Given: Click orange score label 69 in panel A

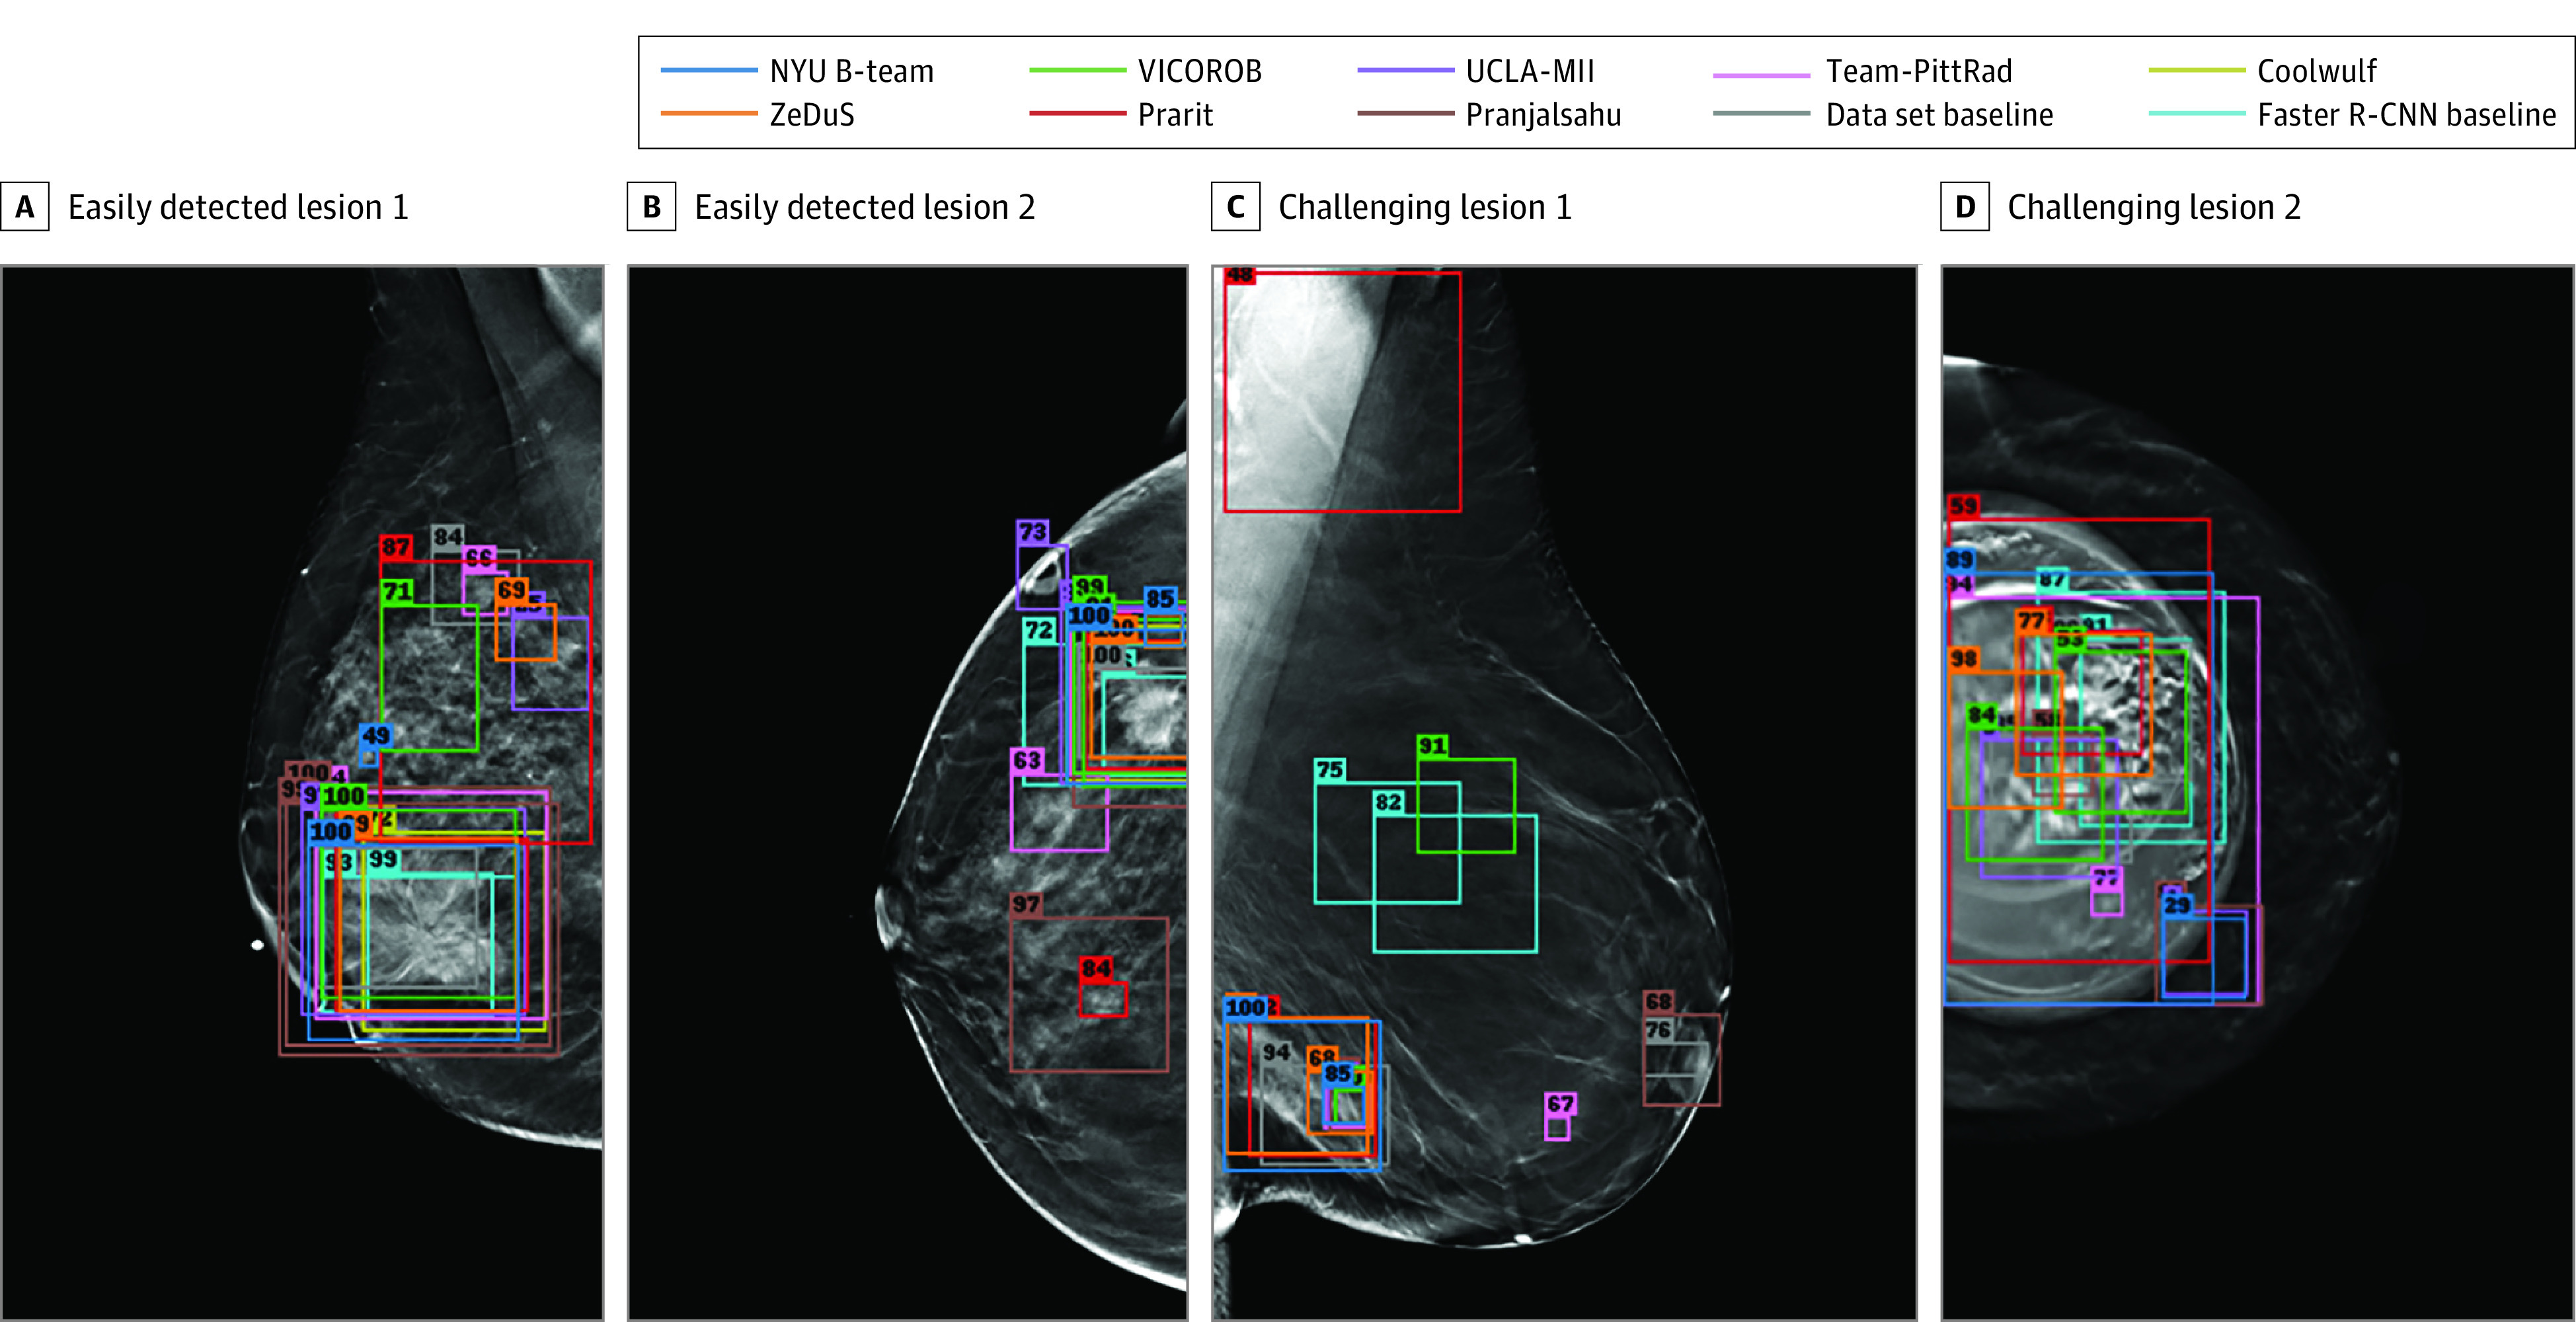Looking at the screenshot, I should point(511,590).
